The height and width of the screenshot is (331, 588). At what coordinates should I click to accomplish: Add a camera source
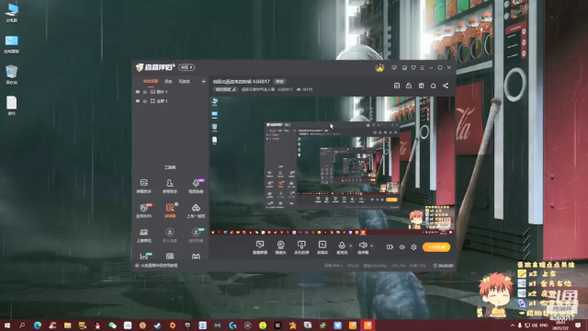280,247
